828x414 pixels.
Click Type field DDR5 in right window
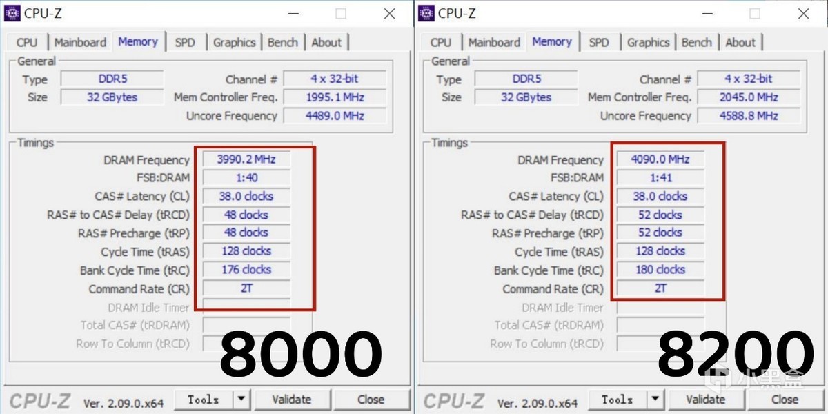click(526, 79)
